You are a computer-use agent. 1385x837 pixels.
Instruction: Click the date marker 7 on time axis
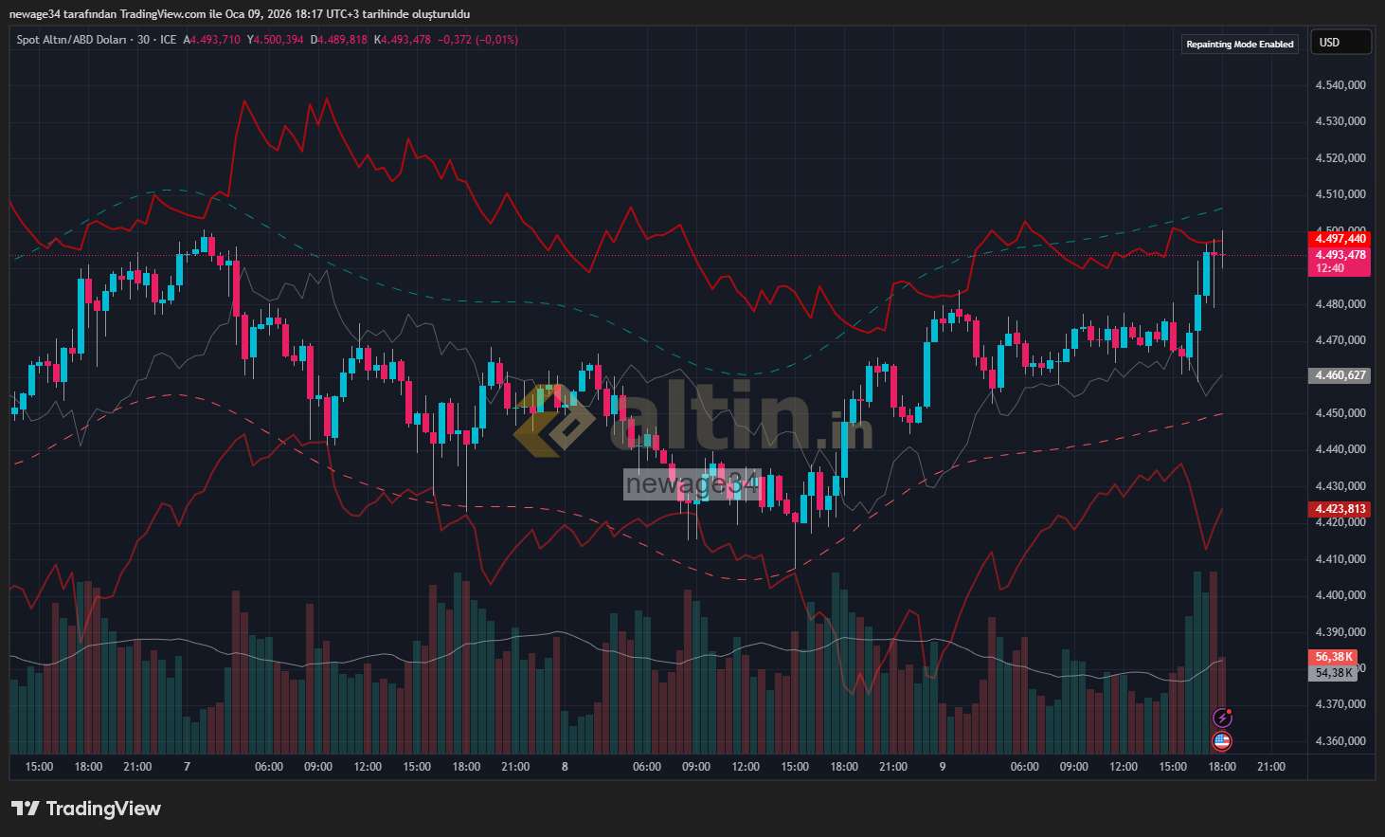click(x=187, y=767)
